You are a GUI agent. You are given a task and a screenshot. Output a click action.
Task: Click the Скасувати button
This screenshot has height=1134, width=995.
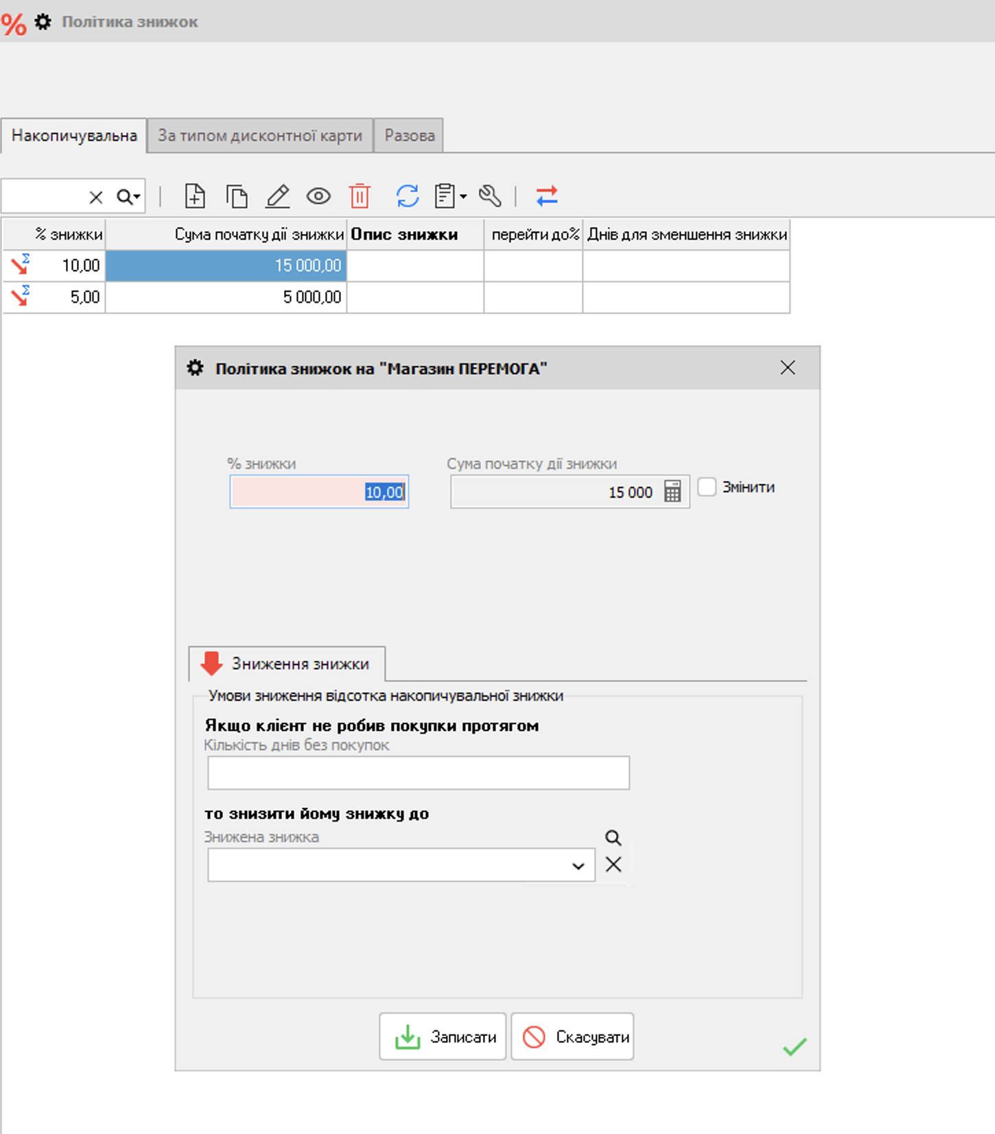click(572, 1037)
